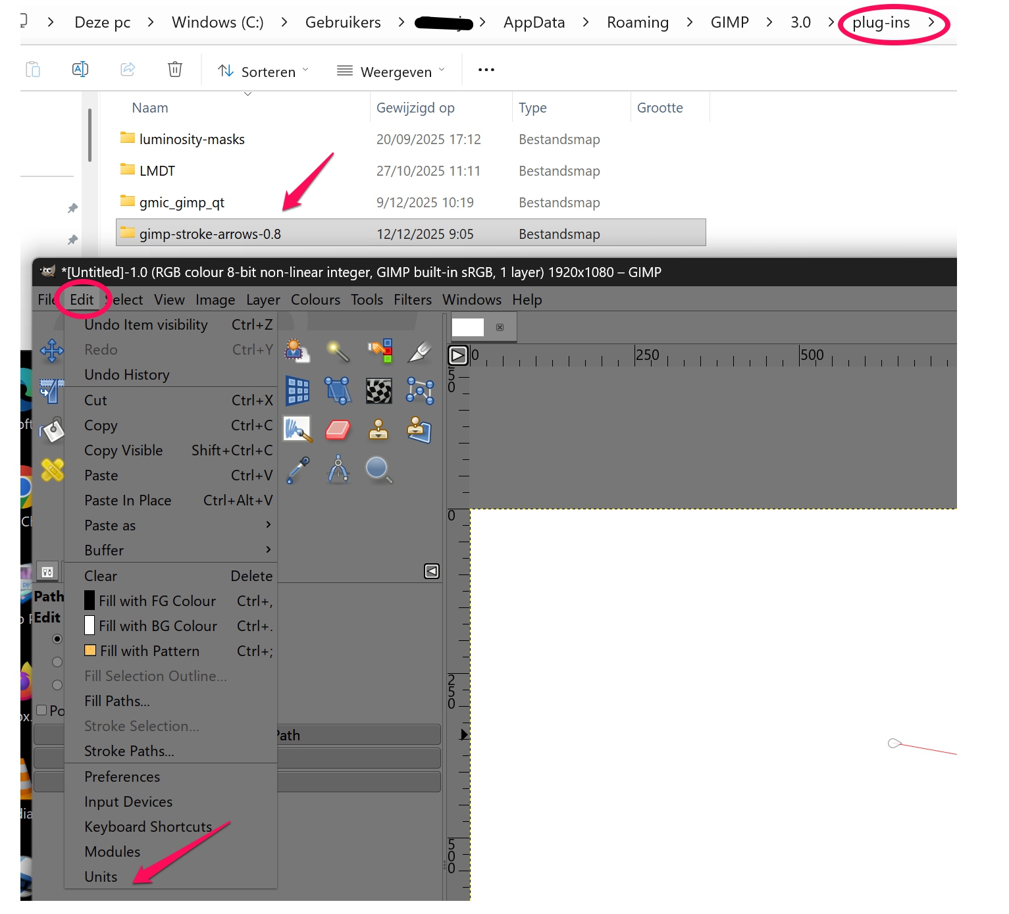Open the Weergeven dropdown in Explorer
This screenshot has width=1009, height=914.
coord(391,71)
